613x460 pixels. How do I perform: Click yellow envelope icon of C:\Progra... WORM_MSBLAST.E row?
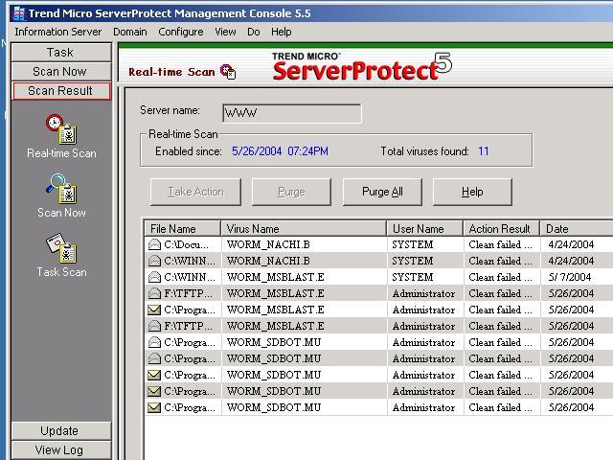pyautogui.click(x=154, y=310)
